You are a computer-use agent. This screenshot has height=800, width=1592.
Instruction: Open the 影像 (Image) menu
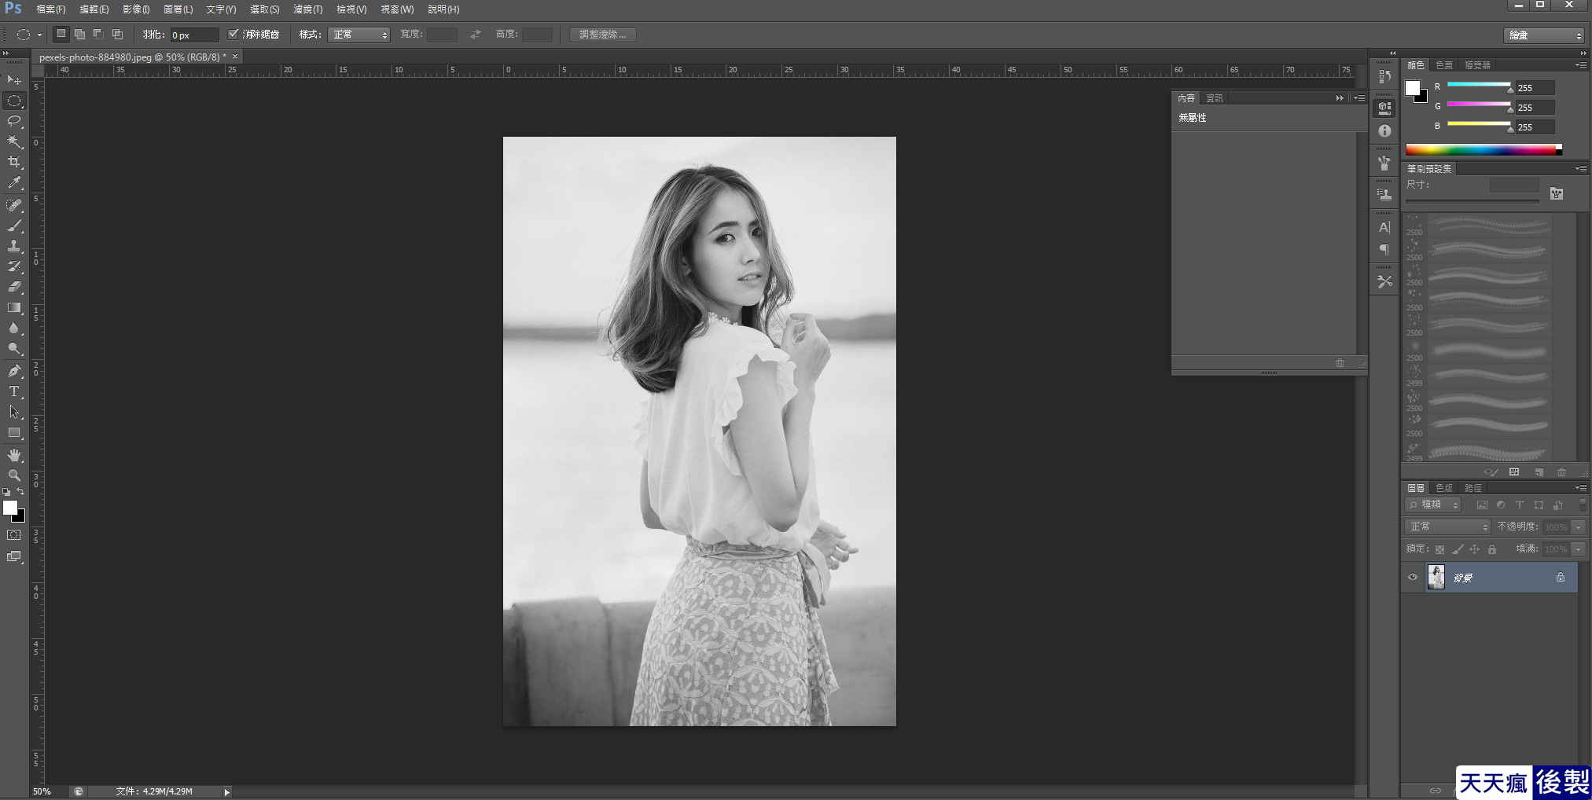pos(136,9)
